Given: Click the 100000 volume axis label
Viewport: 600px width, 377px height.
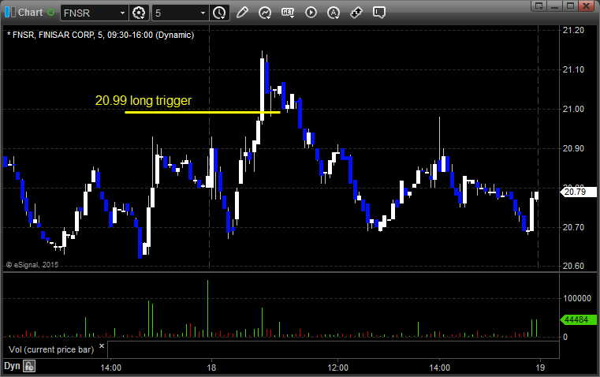Looking at the screenshot, I should point(577,298).
